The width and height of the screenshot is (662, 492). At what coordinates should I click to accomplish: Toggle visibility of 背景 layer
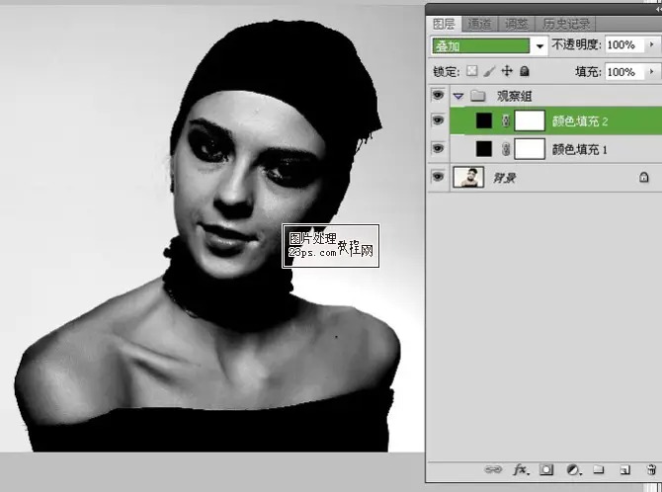pos(439,177)
